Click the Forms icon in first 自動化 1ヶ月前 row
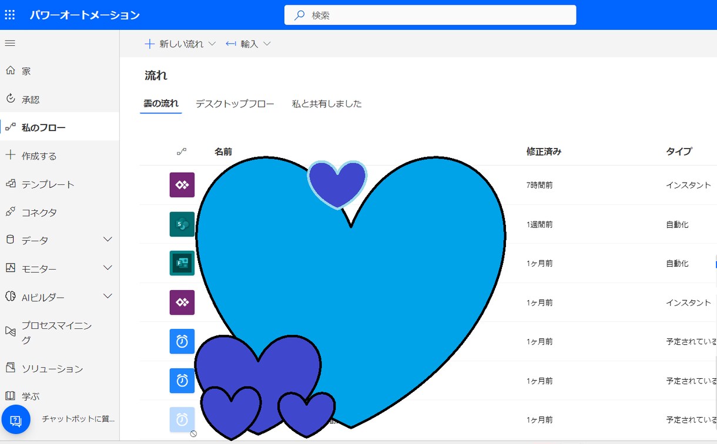 (x=182, y=263)
